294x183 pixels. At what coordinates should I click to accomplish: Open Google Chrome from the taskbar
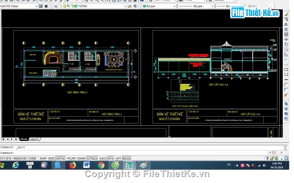pyautogui.click(x=101, y=165)
